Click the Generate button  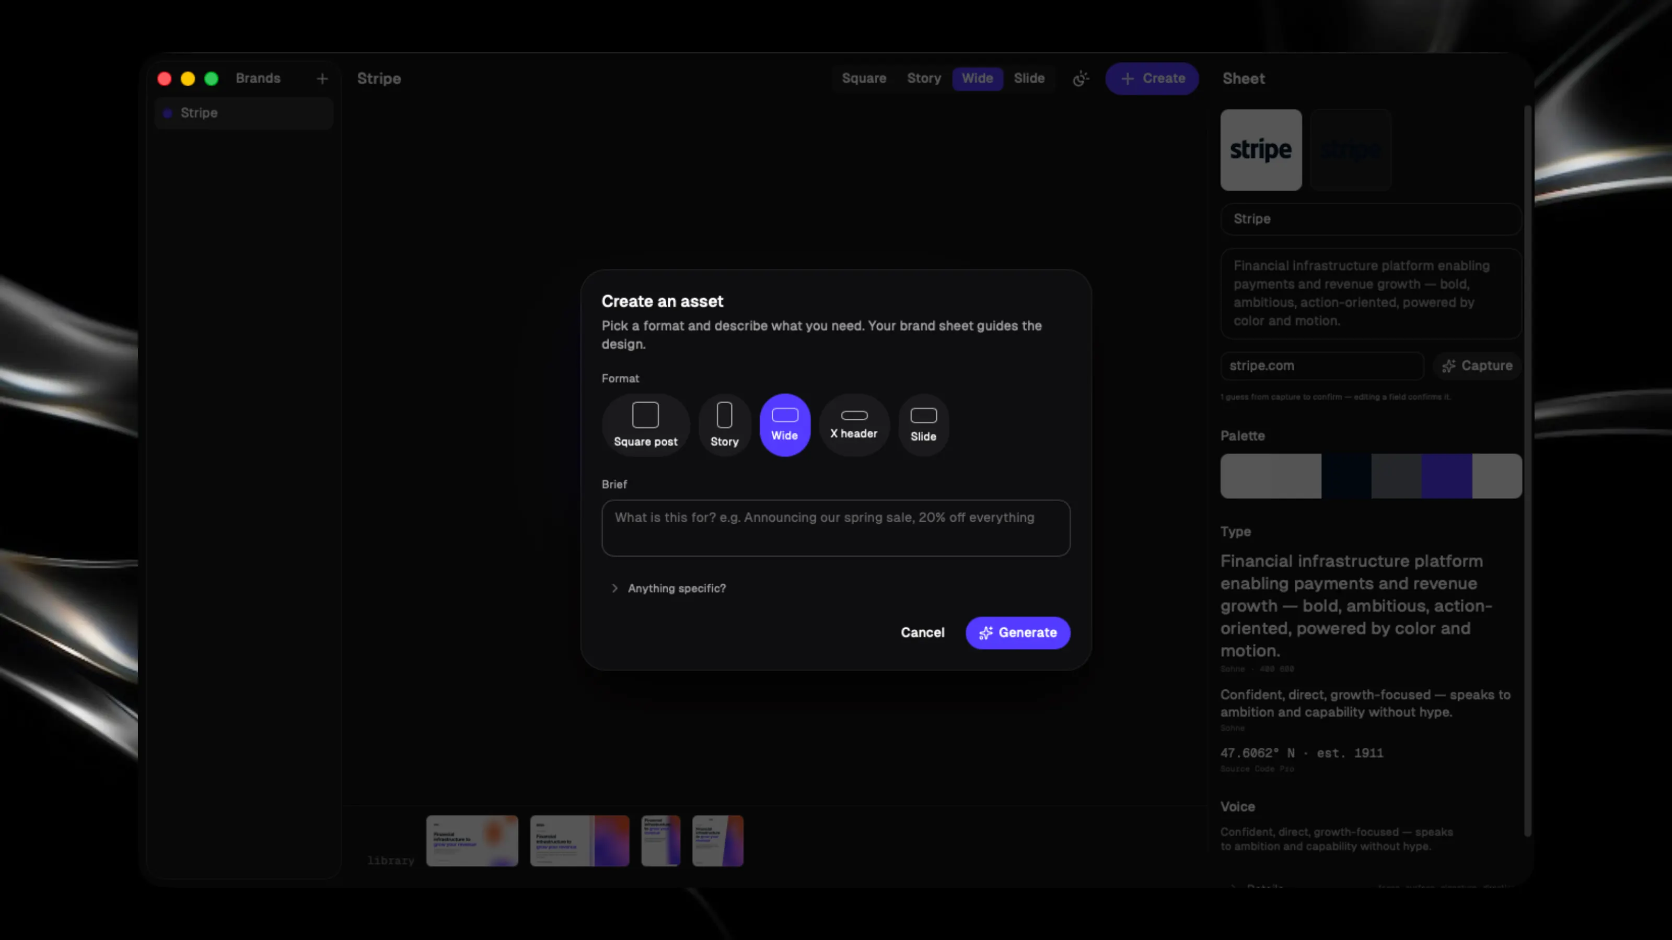[x=1017, y=632]
